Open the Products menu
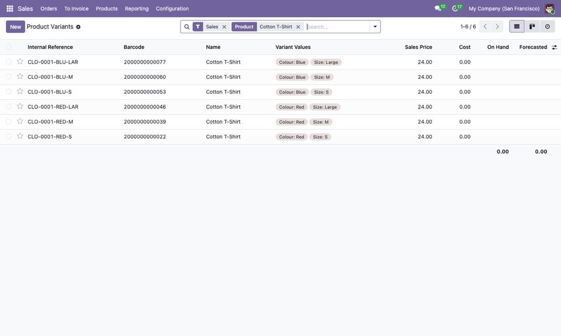The width and height of the screenshot is (561, 336). tap(106, 9)
